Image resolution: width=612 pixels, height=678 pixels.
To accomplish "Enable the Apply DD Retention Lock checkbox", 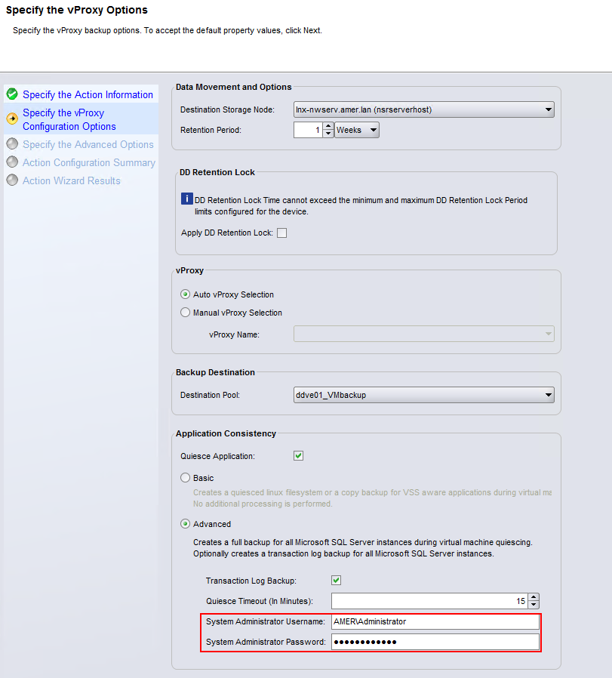I will pos(281,233).
